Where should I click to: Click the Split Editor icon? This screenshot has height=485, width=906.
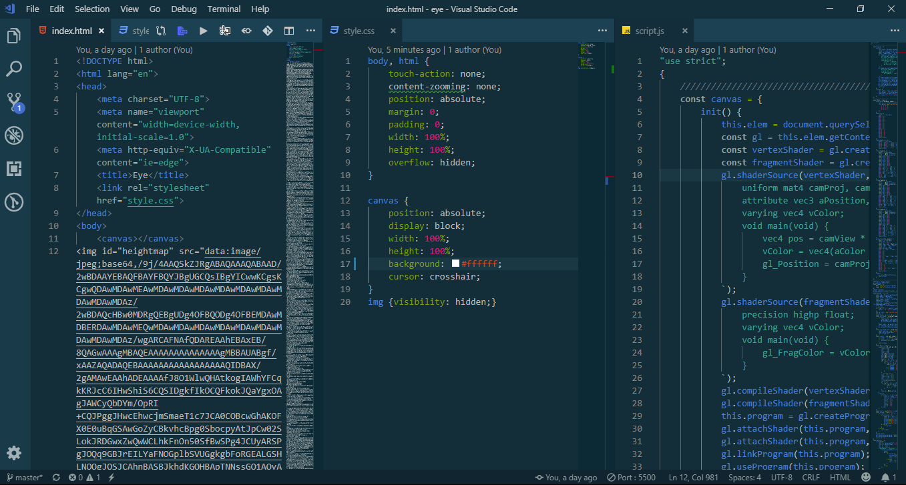(x=289, y=31)
